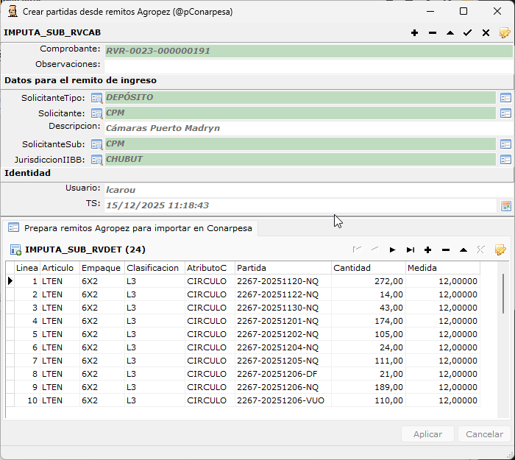Open lookup icon at right of SolicitanteTipo
515x460 pixels.
(505, 98)
